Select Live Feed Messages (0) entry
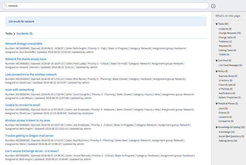 pos(230,65)
